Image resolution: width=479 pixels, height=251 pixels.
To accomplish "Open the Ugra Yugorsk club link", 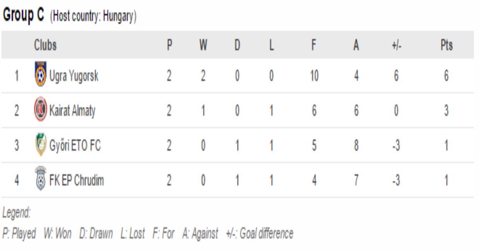I will pyautogui.click(x=73, y=75).
